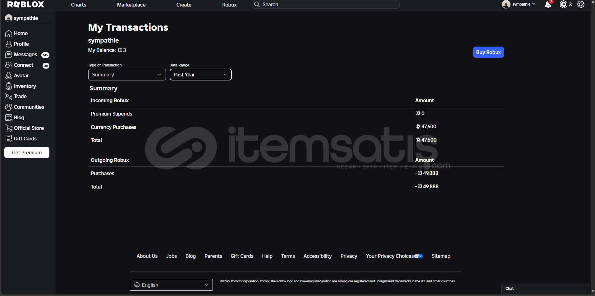Click the Roblox logo
This screenshot has width=595, height=296.
click(26, 4)
